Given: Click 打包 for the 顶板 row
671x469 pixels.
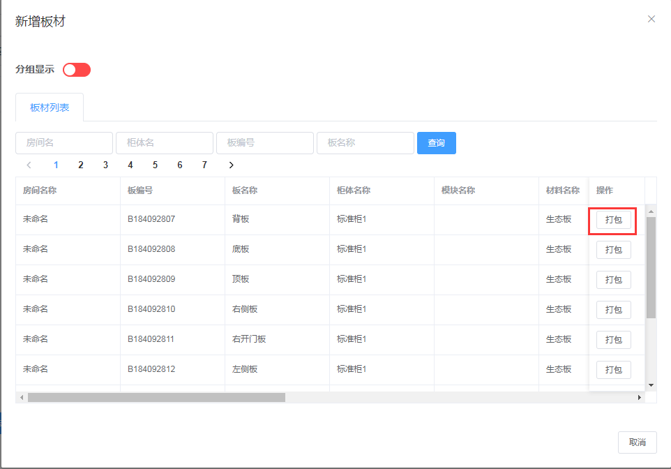Looking at the screenshot, I should tap(613, 280).
